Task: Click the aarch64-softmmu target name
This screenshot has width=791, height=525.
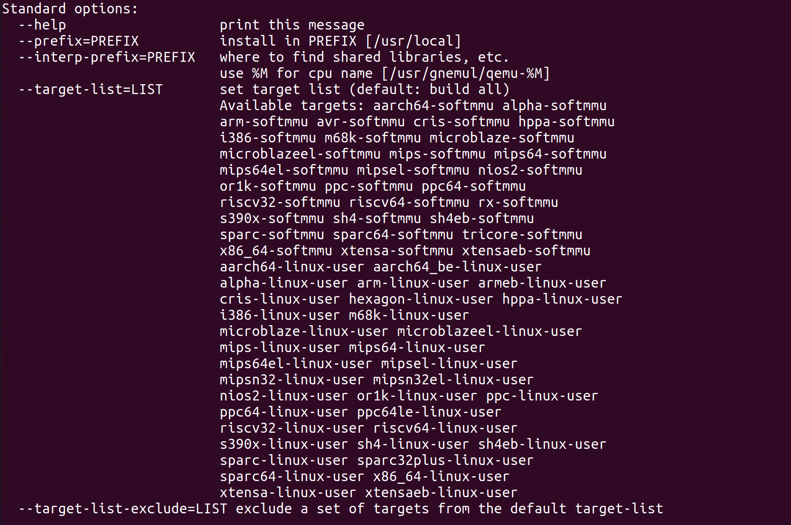Action: tap(433, 106)
